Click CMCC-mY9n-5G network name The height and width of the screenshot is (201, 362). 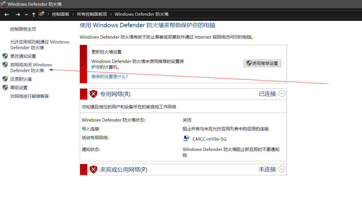[210, 139]
